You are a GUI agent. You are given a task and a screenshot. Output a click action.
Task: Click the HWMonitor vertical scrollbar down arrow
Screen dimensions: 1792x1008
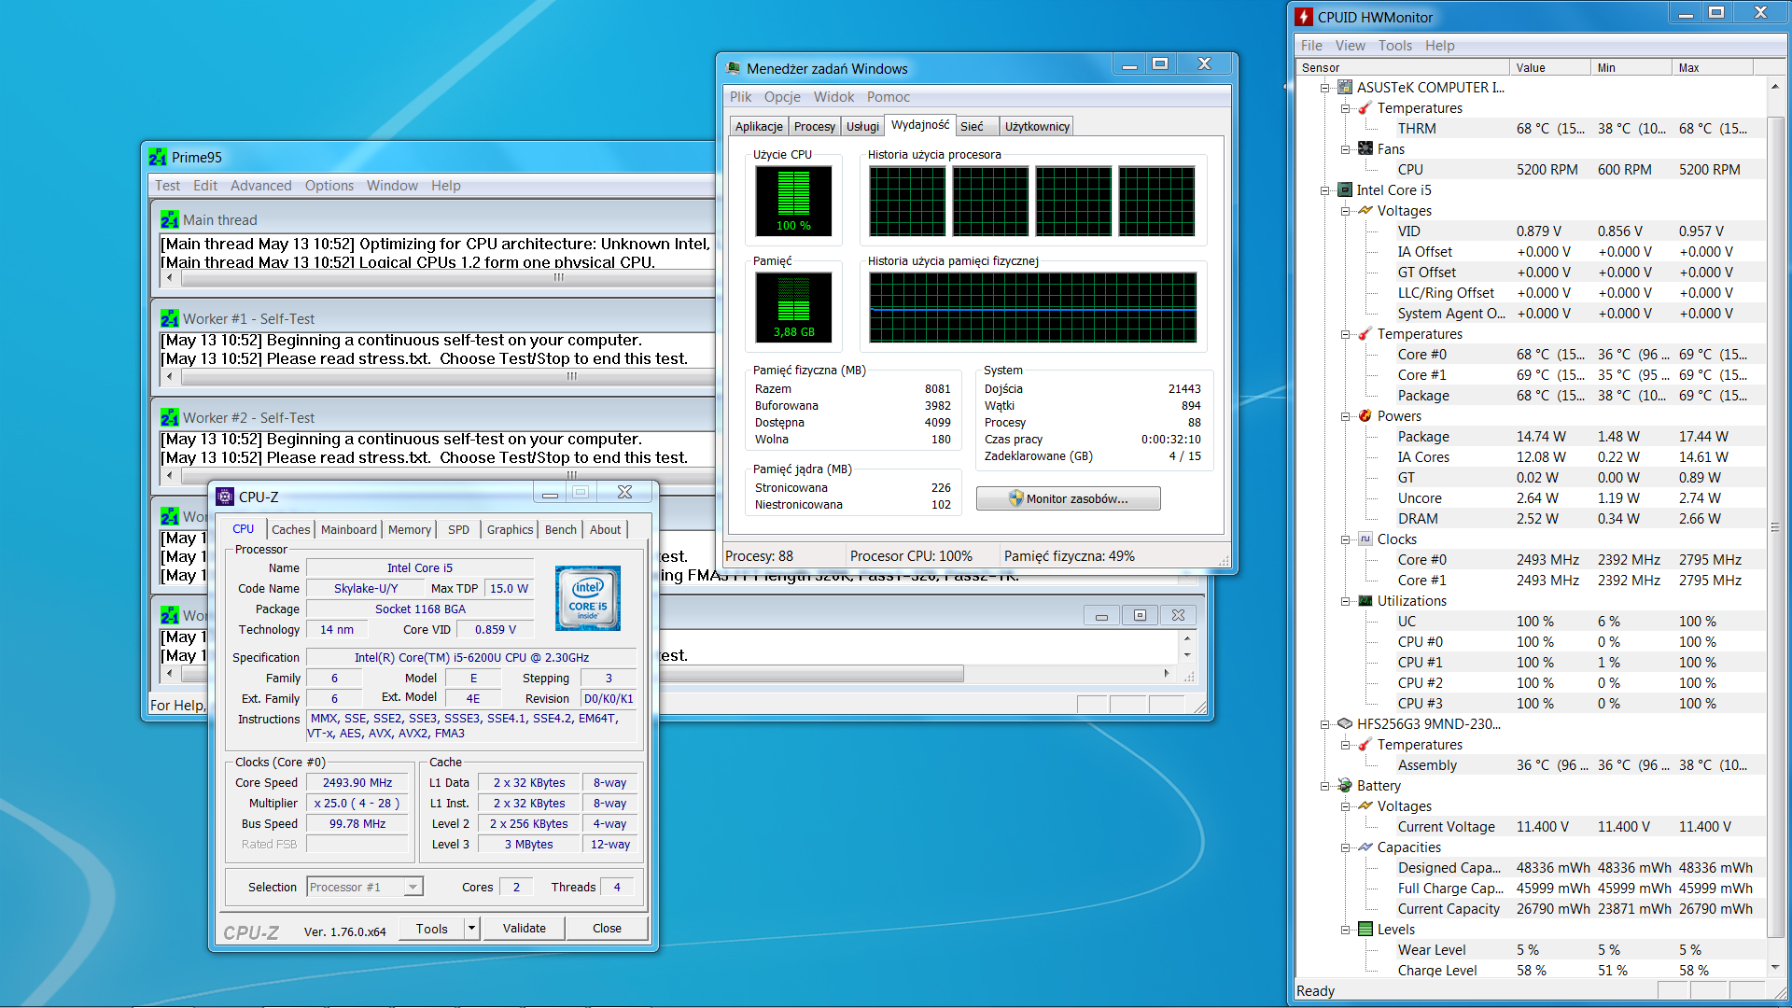point(1774,967)
